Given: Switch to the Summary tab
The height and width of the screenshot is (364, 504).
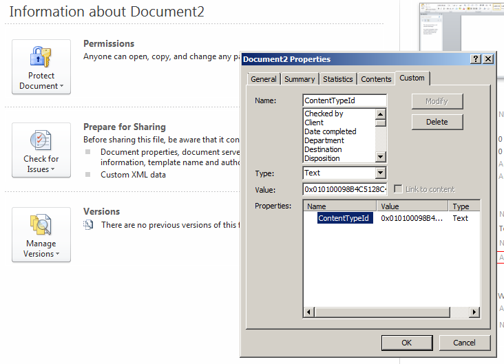Looking at the screenshot, I should 300,79.
